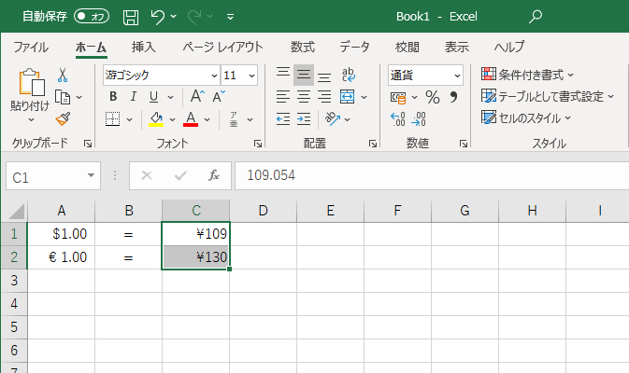This screenshot has height=373, width=629.
Task: Expand the borders options arrow
Action: click(129, 119)
